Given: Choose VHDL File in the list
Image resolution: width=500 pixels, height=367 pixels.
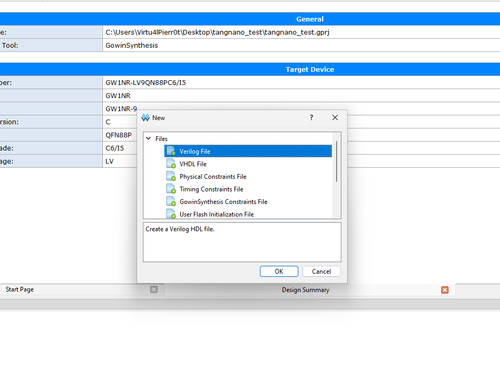Looking at the screenshot, I should pos(193,164).
